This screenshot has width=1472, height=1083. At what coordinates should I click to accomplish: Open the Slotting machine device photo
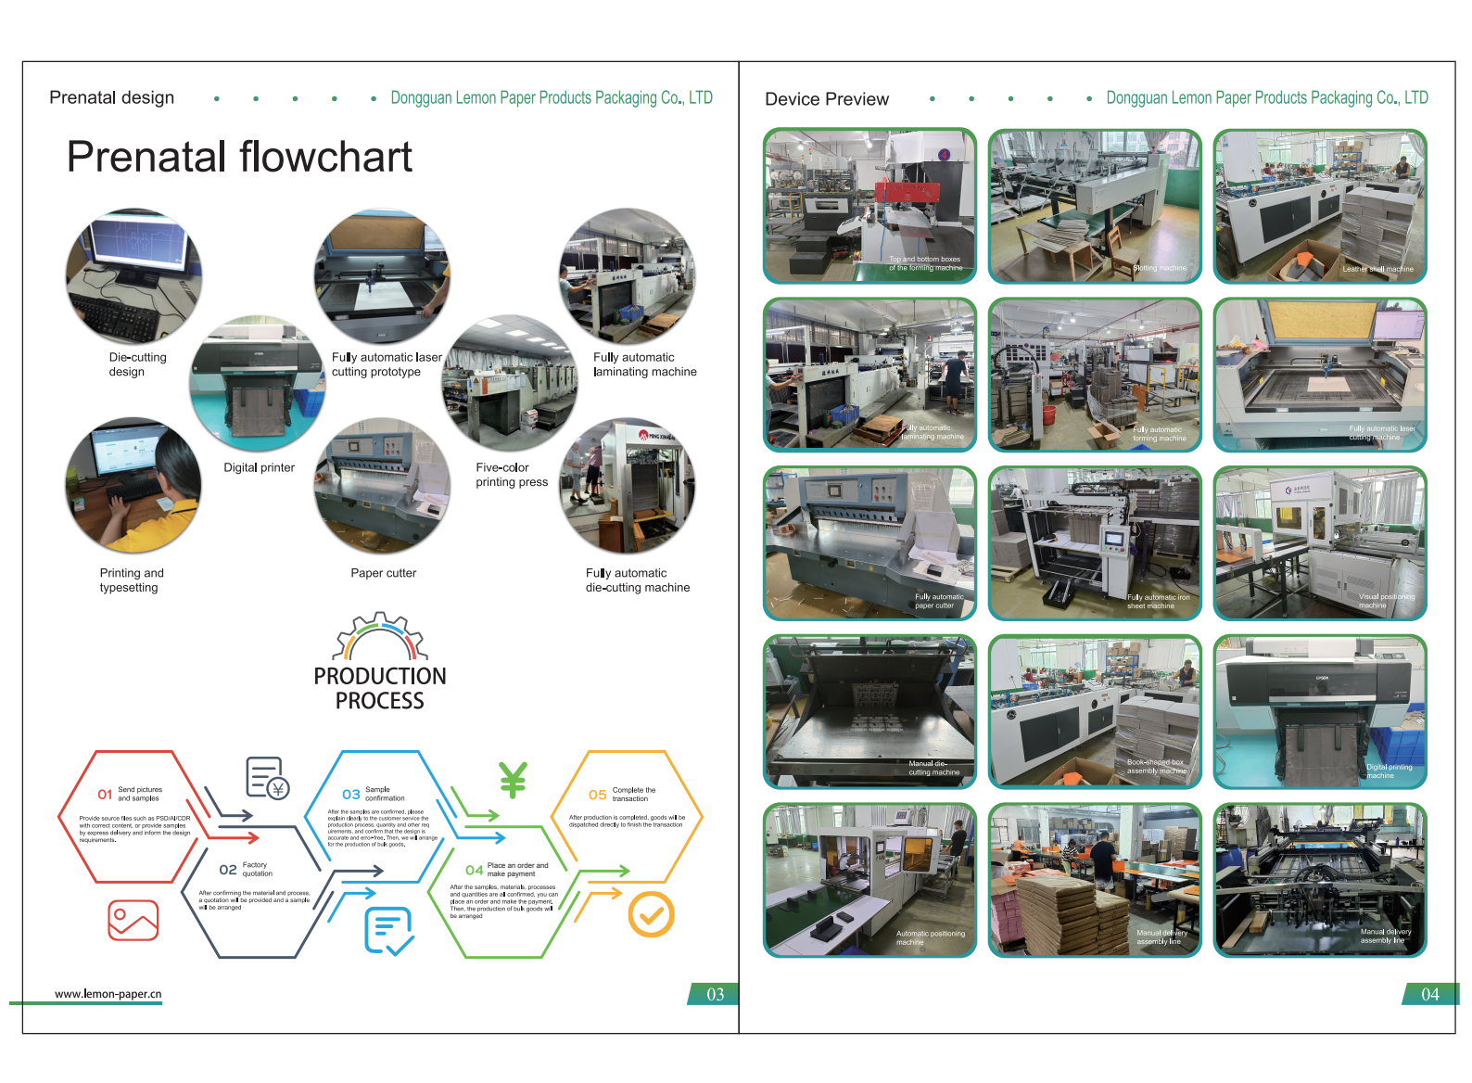[1095, 206]
